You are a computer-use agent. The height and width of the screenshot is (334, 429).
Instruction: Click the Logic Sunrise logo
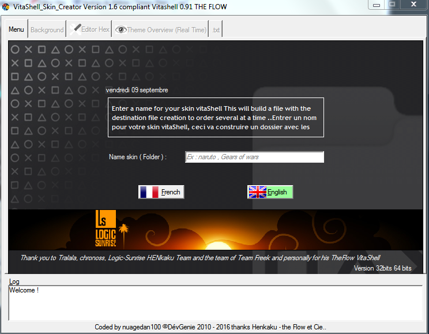[106, 229]
